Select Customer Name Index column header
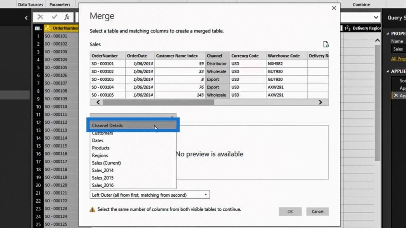Viewport: 406px width, 228px height. point(180,56)
